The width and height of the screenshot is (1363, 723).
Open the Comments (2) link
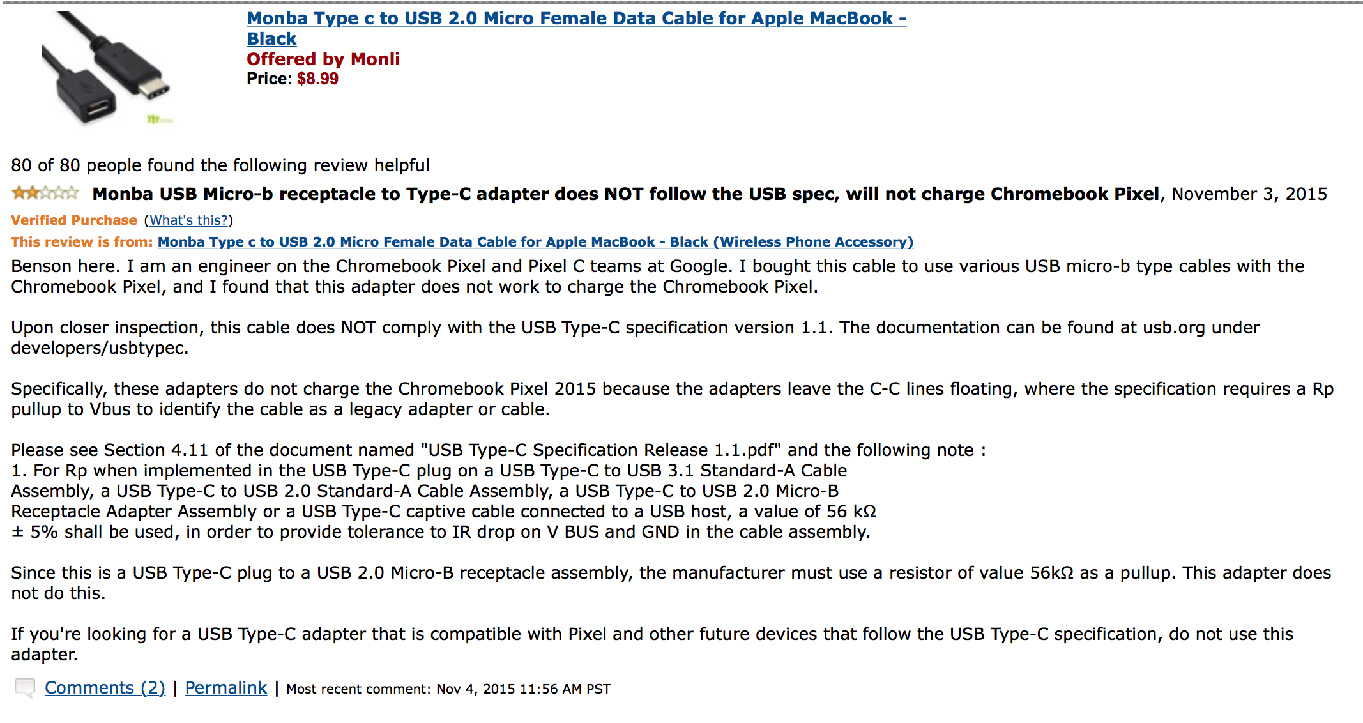(x=105, y=688)
